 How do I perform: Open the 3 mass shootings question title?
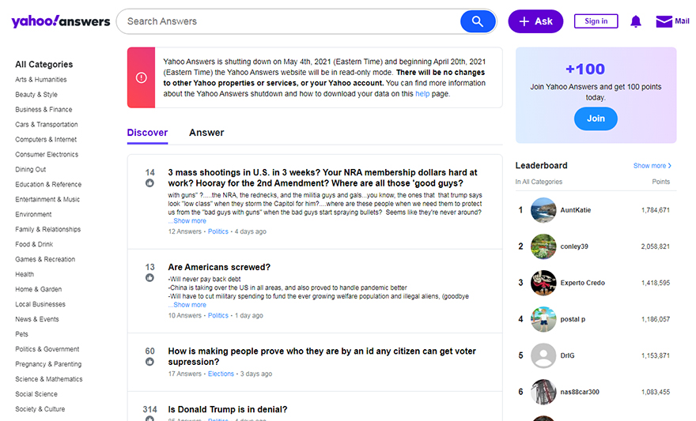pos(323,178)
